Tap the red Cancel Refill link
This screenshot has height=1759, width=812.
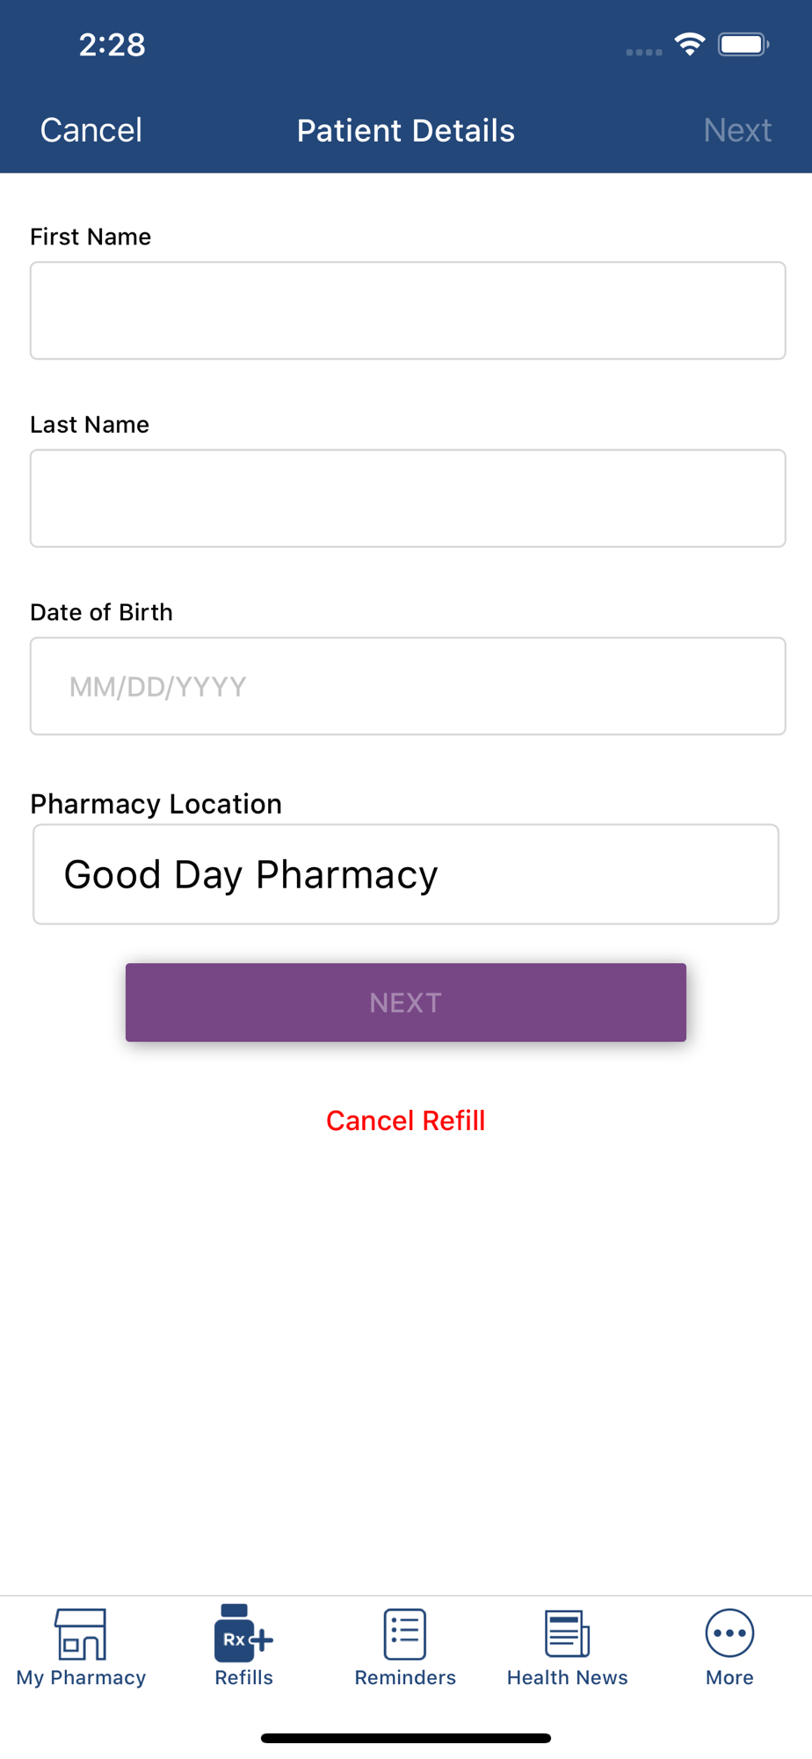pyautogui.click(x=406, y=1120)
